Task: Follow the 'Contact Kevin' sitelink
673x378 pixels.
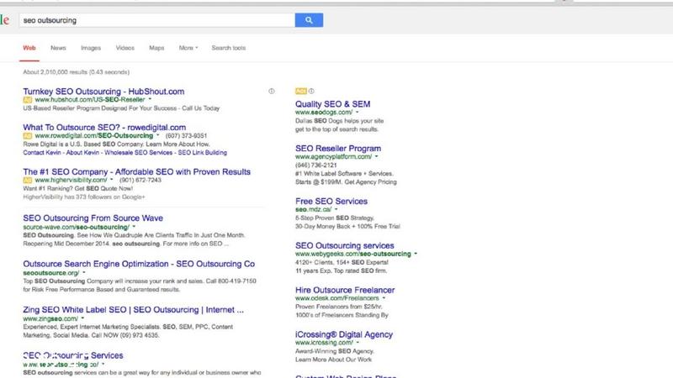Action: click(41, 153)
